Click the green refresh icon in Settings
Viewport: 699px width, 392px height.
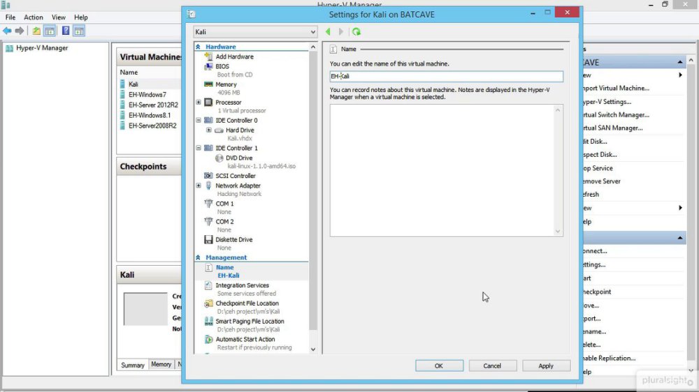point(356,31)
